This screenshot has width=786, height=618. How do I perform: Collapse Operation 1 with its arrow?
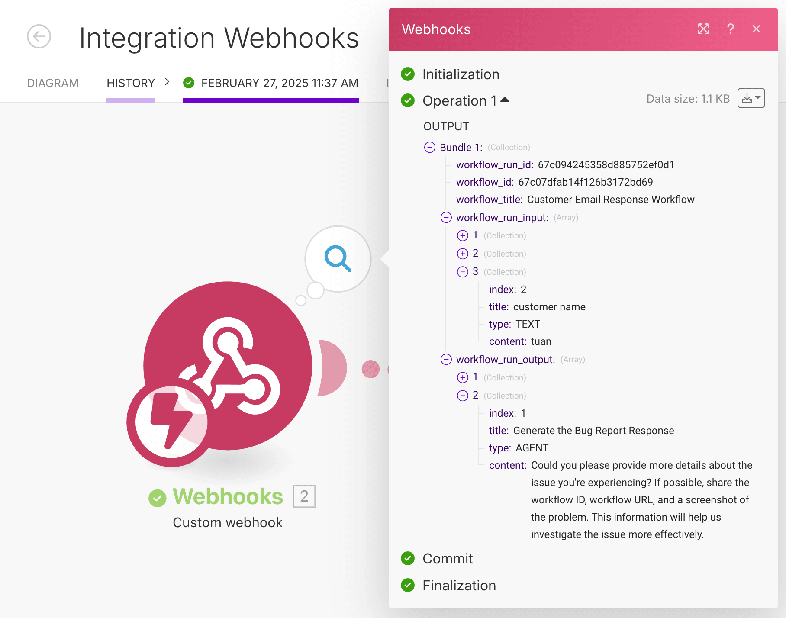click(x=505, y=100)
